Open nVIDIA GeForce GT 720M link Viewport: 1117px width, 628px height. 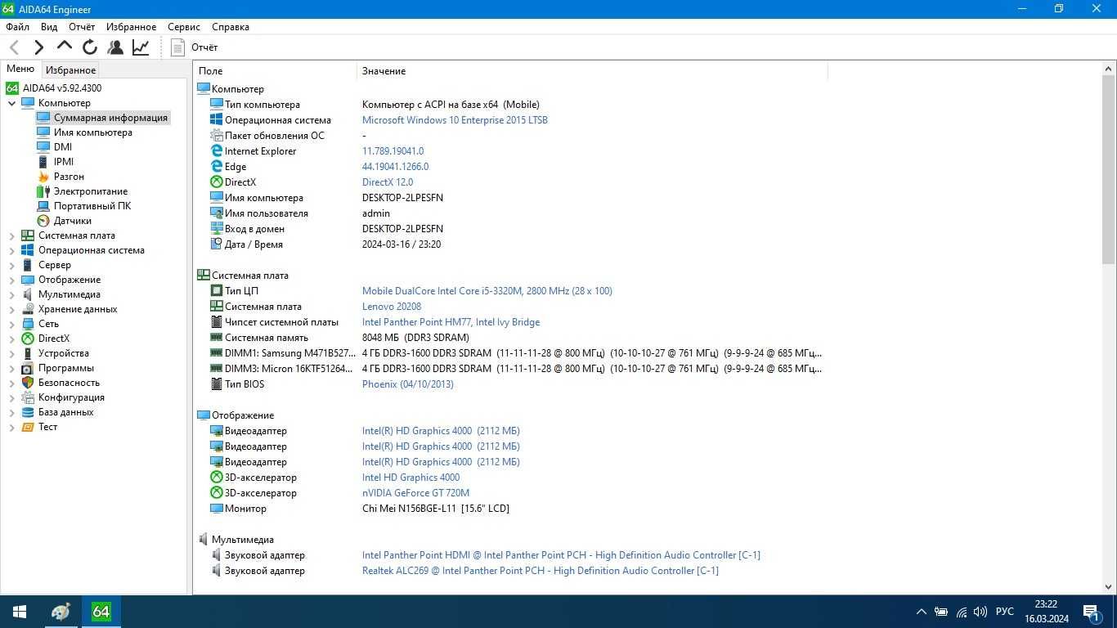(415, 493)
